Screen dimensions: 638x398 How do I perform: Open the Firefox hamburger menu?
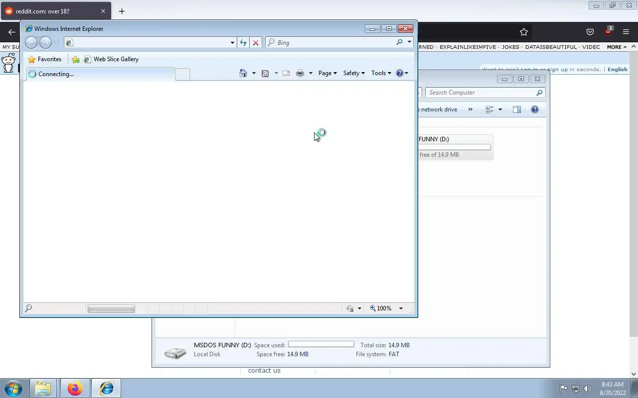(626, 32)
